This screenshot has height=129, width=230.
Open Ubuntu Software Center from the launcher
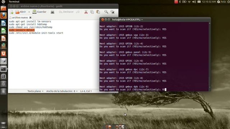[x=4, y=46]
